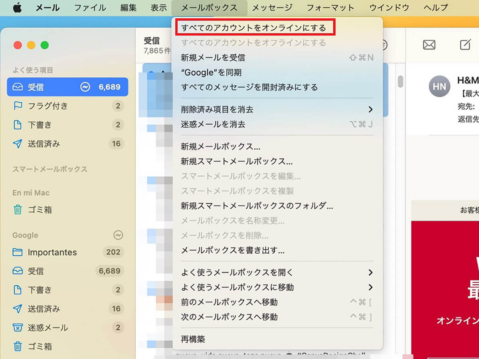Click the envelope get-mail toolbar icon
The image size is (479, 359).
[429, 45]
